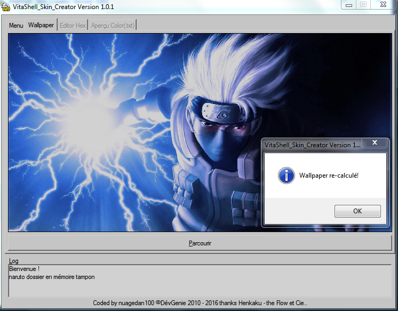Switch to the Menu tab
The image size is (398, 311).
click(16, 26)
